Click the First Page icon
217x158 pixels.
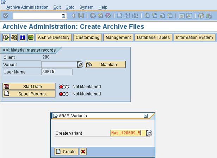[147, 16]
